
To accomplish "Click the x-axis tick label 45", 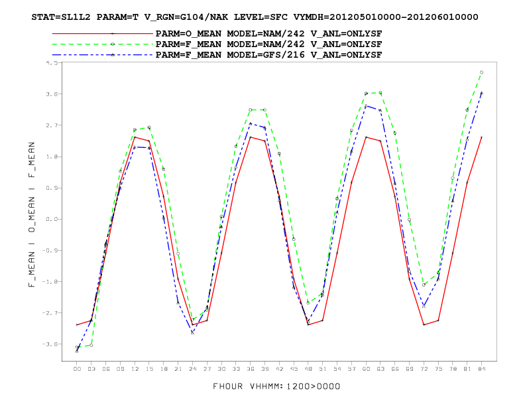I will click(x=294, y=369).
